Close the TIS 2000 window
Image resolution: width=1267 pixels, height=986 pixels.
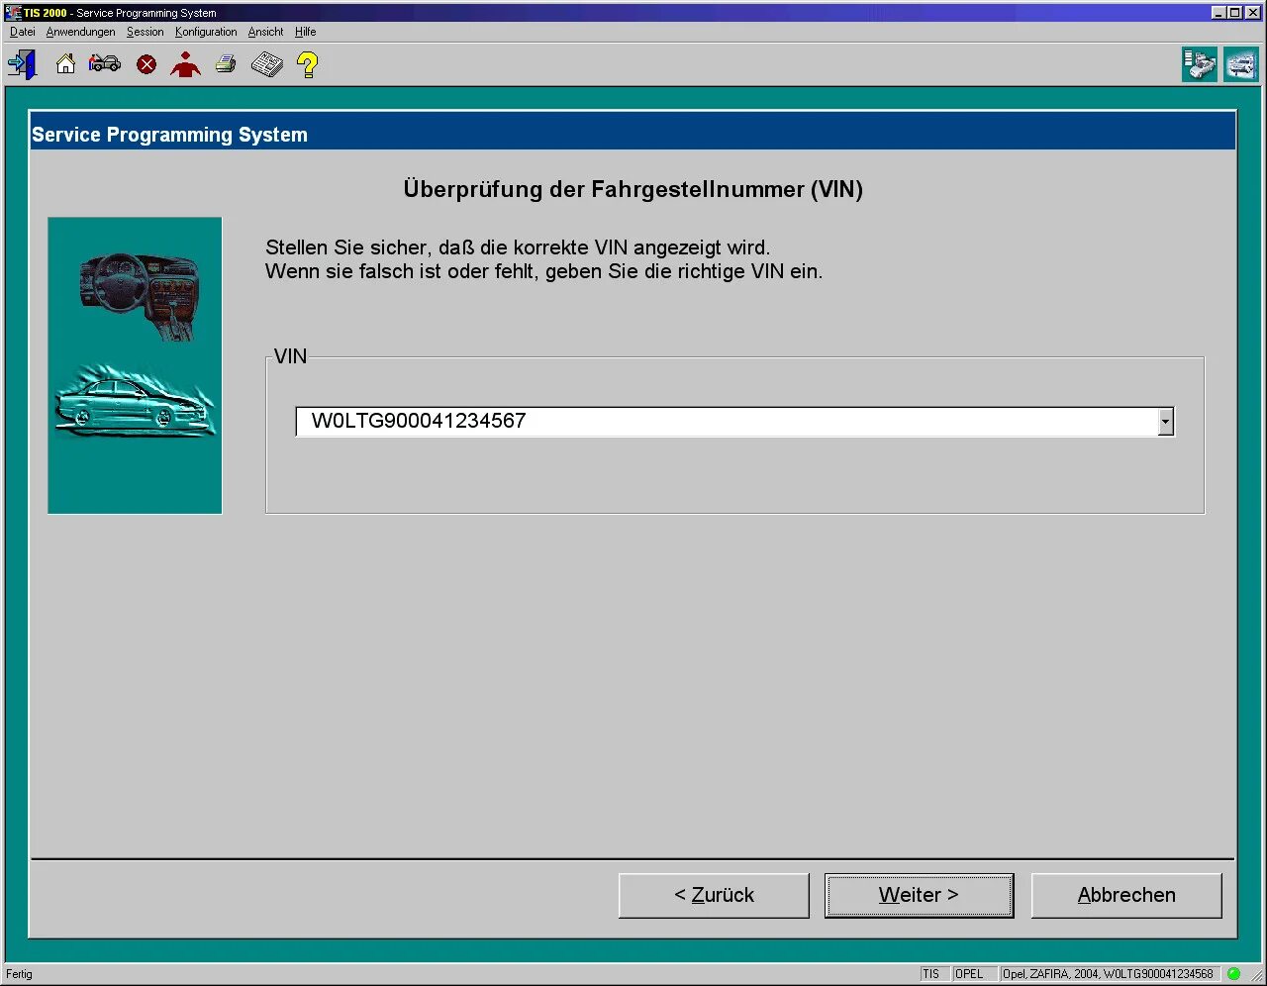(x=1252, y=13)
